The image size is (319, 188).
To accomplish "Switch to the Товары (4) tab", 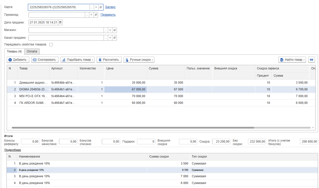I will click(14, 51).
